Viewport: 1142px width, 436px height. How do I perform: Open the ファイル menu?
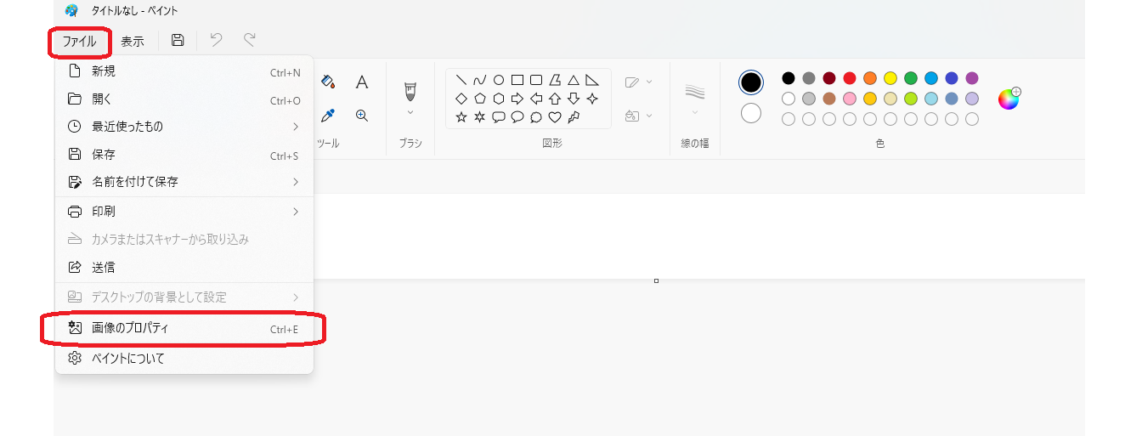coord(79,41)
